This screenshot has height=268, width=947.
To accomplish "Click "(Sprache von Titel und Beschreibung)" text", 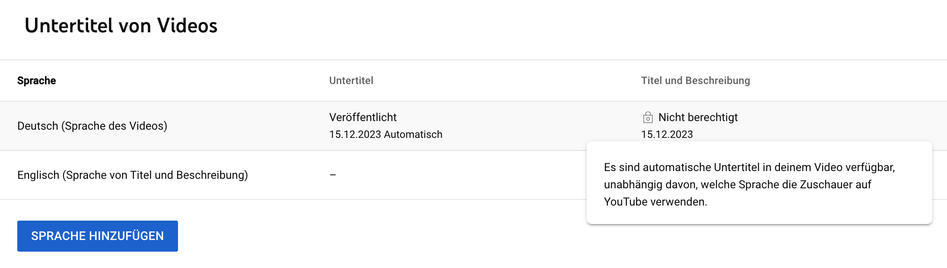I will (155, 175).
